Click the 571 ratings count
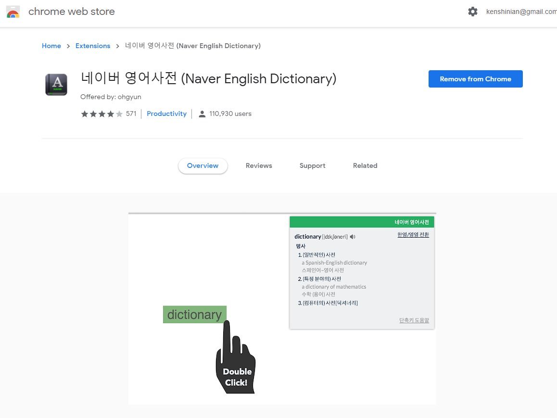Viewport: 557px width, 418px height. [131, 114]
